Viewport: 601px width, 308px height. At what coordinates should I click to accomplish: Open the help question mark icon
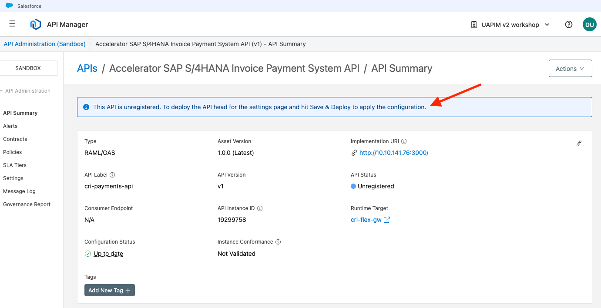pyautogui.click(x=569, y=24)
